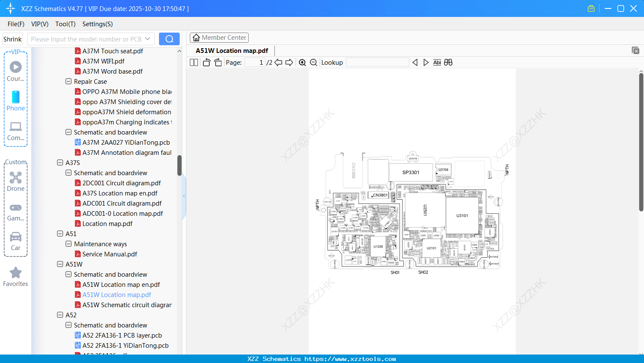
Task: Toggle the dual-document compare view
Action: [x=448, y=62]
